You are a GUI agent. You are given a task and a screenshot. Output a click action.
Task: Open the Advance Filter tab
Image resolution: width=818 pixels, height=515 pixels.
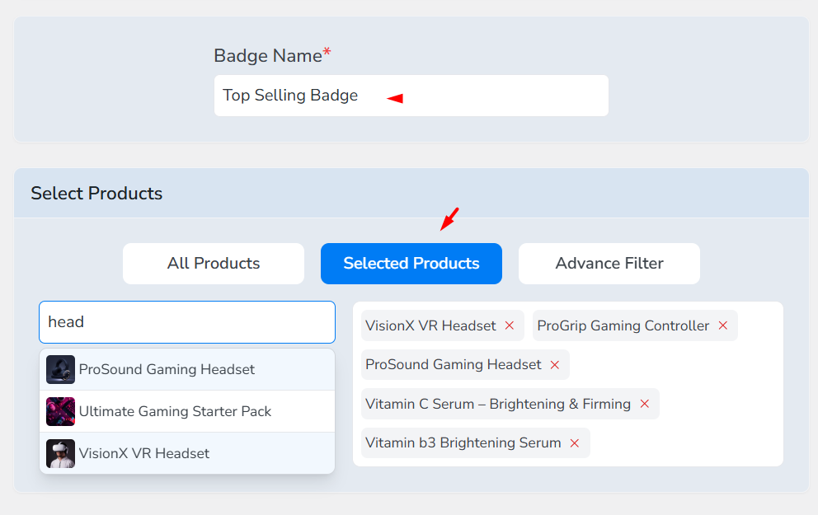click(609, 264)
